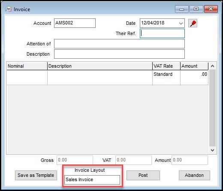The width and height of the screenshot is (223, 191).
Task: Click the header Description text field
Action: (119, 54)
